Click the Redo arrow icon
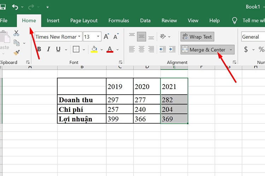This screenshot has height=176, width=265. coord(31,7)
